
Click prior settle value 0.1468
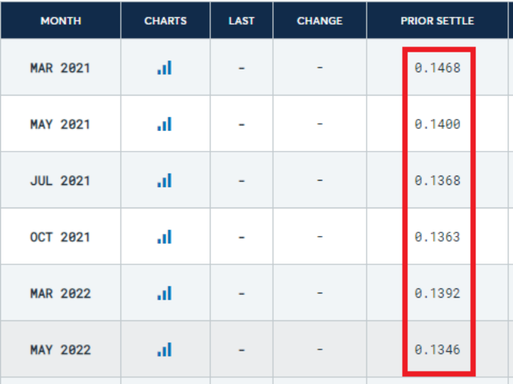(x=438, y=68)
